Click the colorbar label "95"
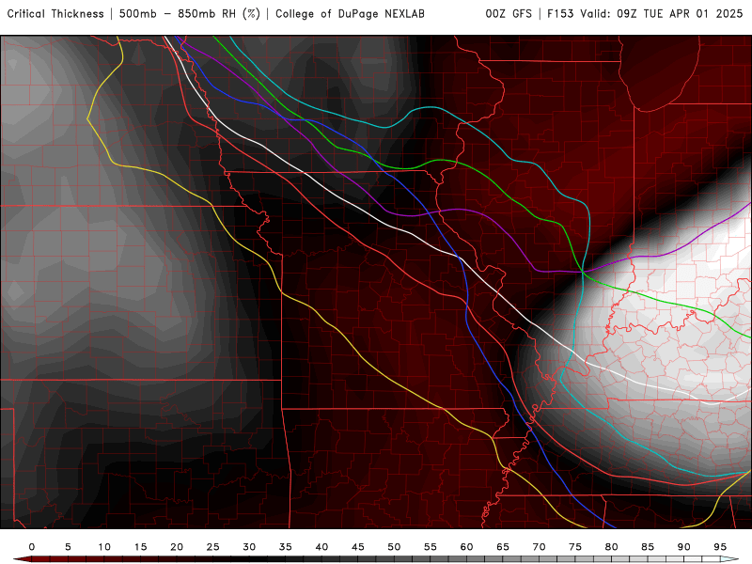This screenshot has width=752, height=564. tap(720, 547)
